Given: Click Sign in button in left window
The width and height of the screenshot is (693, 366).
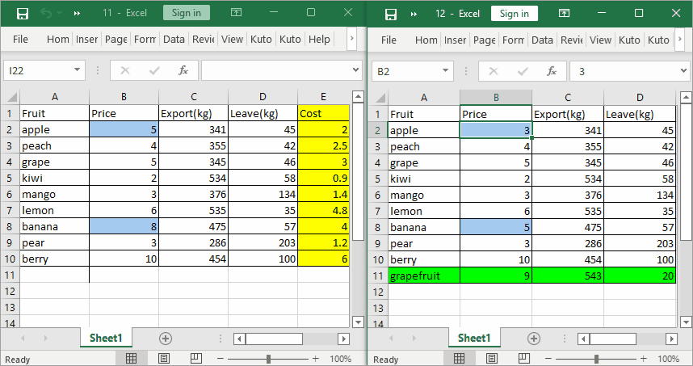Looking at the screenshot, I should [186, 13].
